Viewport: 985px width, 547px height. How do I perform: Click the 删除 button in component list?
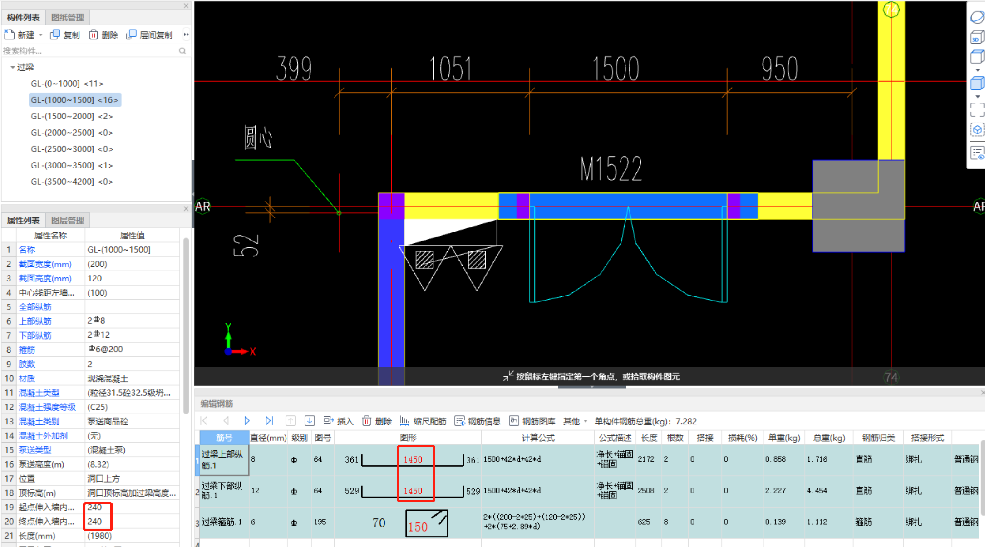(x=103, y=35)
